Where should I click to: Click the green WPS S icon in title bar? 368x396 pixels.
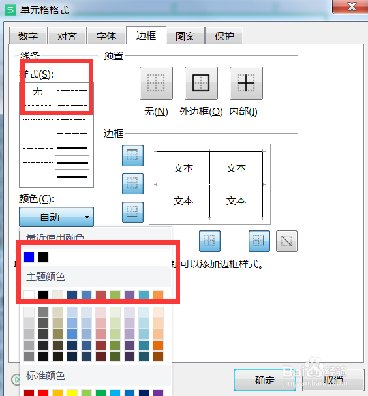click(10, 10)
